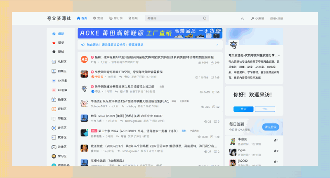The image size is (330, 178).
Task: Click the 夸父资源社 site logo
Action: point(59,18)
